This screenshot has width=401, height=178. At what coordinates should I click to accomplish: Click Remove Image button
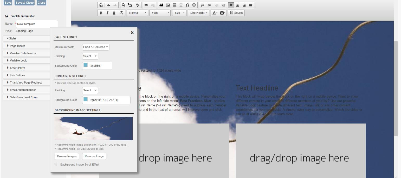(x=94, y=156)
